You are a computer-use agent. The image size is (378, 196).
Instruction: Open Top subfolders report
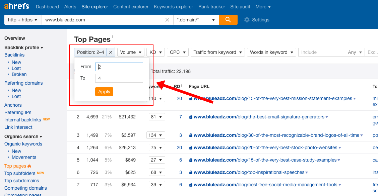pos(20,173)
